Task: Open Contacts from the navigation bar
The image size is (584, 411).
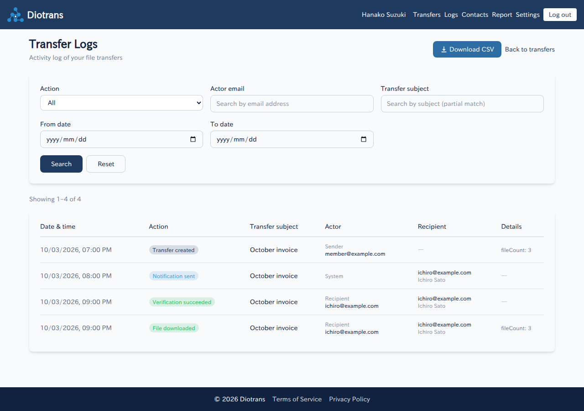Action: (x=475, y=15)
